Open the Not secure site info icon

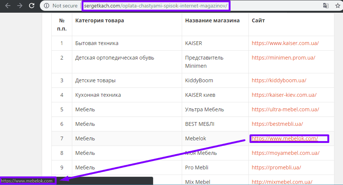(47, 6)
